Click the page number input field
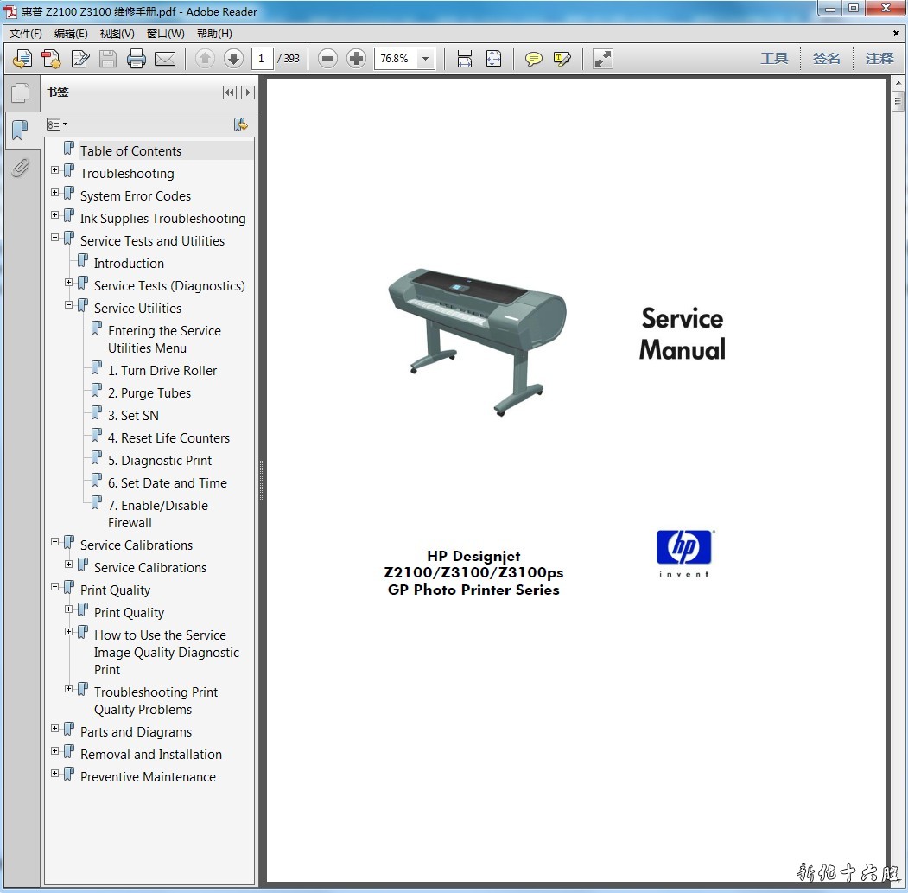Screen dimensions: 908x893 262,59
